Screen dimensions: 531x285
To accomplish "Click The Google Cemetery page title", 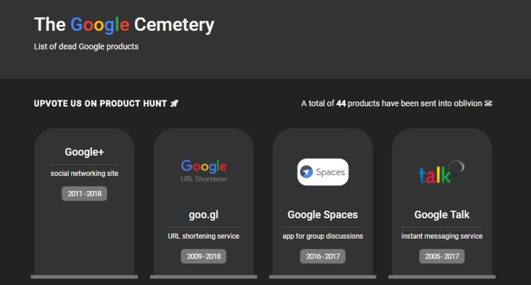I will (124, 24).
